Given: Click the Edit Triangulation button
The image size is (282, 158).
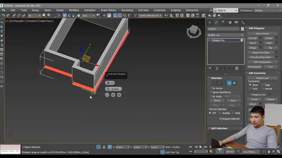Looking at the screenshot, I should pos(263,62).
